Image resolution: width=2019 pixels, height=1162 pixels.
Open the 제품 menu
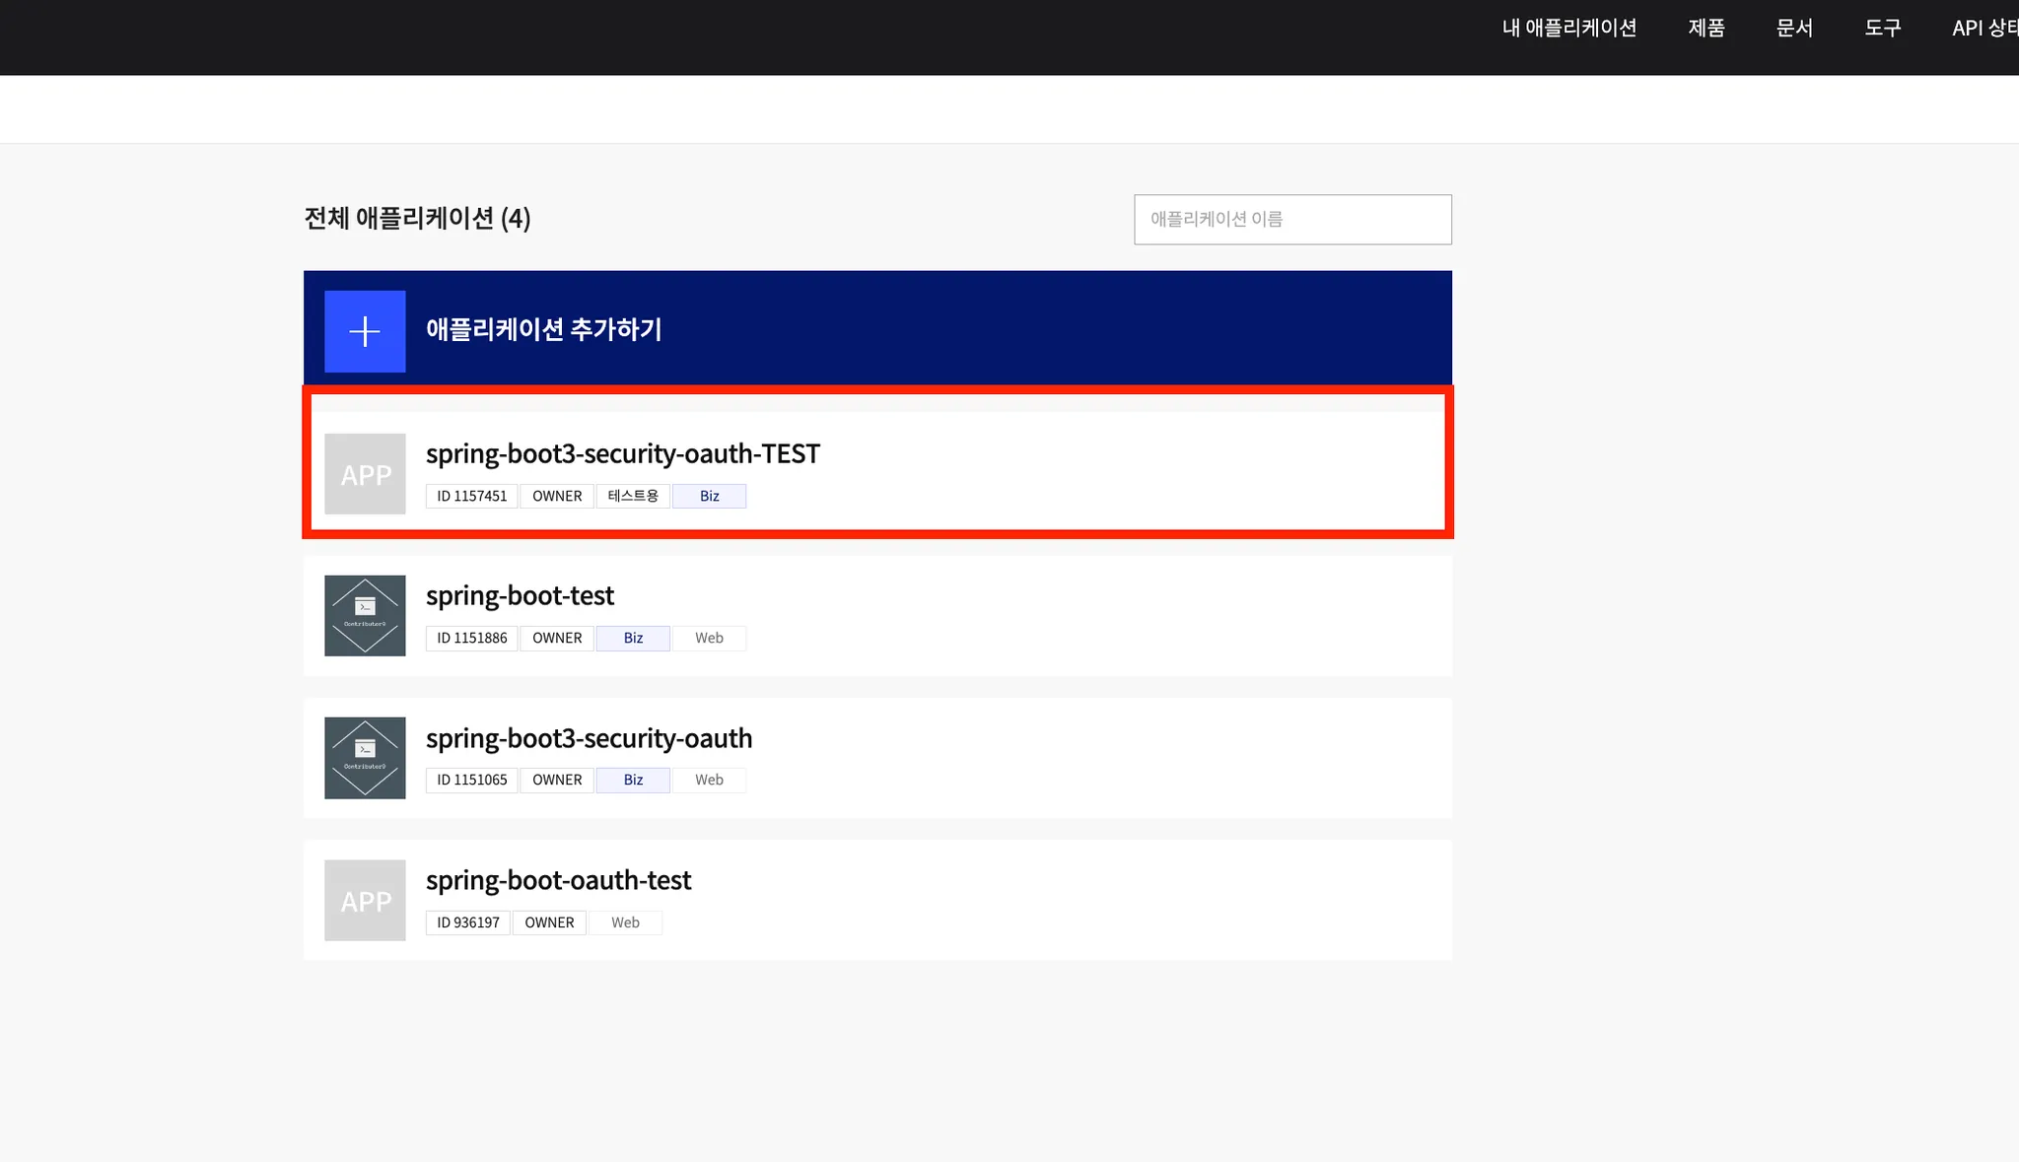point(1706,28)
